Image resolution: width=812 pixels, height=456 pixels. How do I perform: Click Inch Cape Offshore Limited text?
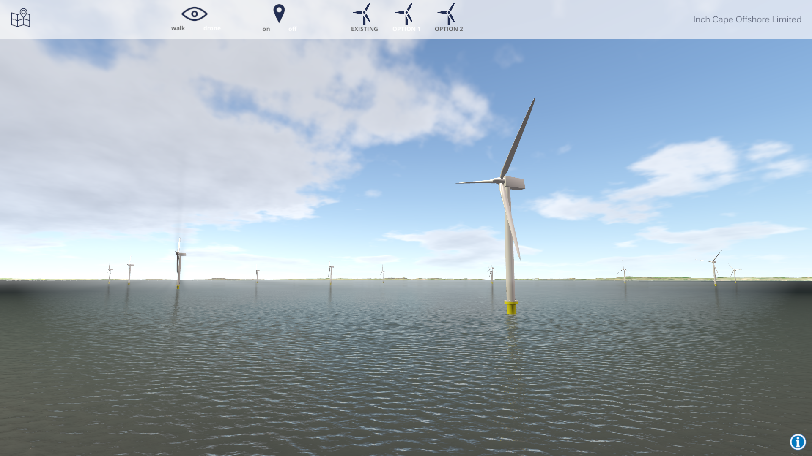pyautogui.click(x=747, y=19)
